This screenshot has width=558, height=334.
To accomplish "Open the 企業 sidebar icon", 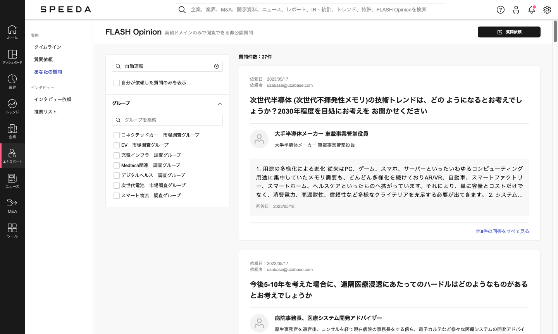I will 12,129.
